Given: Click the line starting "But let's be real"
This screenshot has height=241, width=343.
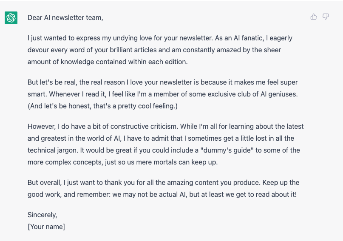Looking at the screenshot, I should 163,82.
